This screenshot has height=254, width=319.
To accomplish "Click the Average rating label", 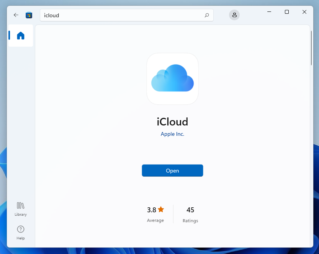I will coord(155,220).
